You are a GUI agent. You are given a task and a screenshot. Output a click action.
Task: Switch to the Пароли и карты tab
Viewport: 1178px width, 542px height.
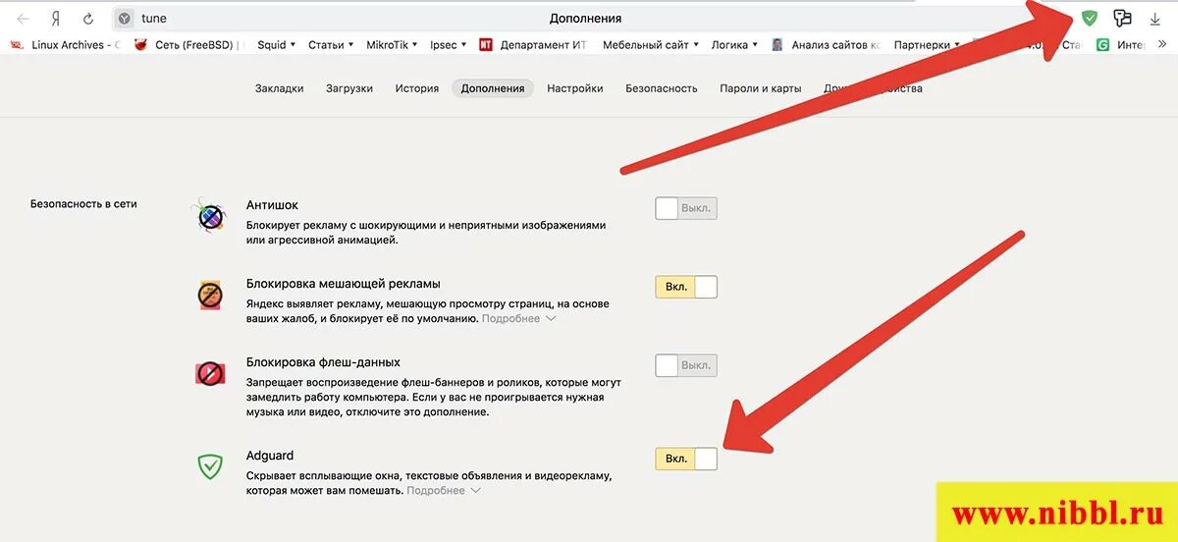[x=761, y=88]
